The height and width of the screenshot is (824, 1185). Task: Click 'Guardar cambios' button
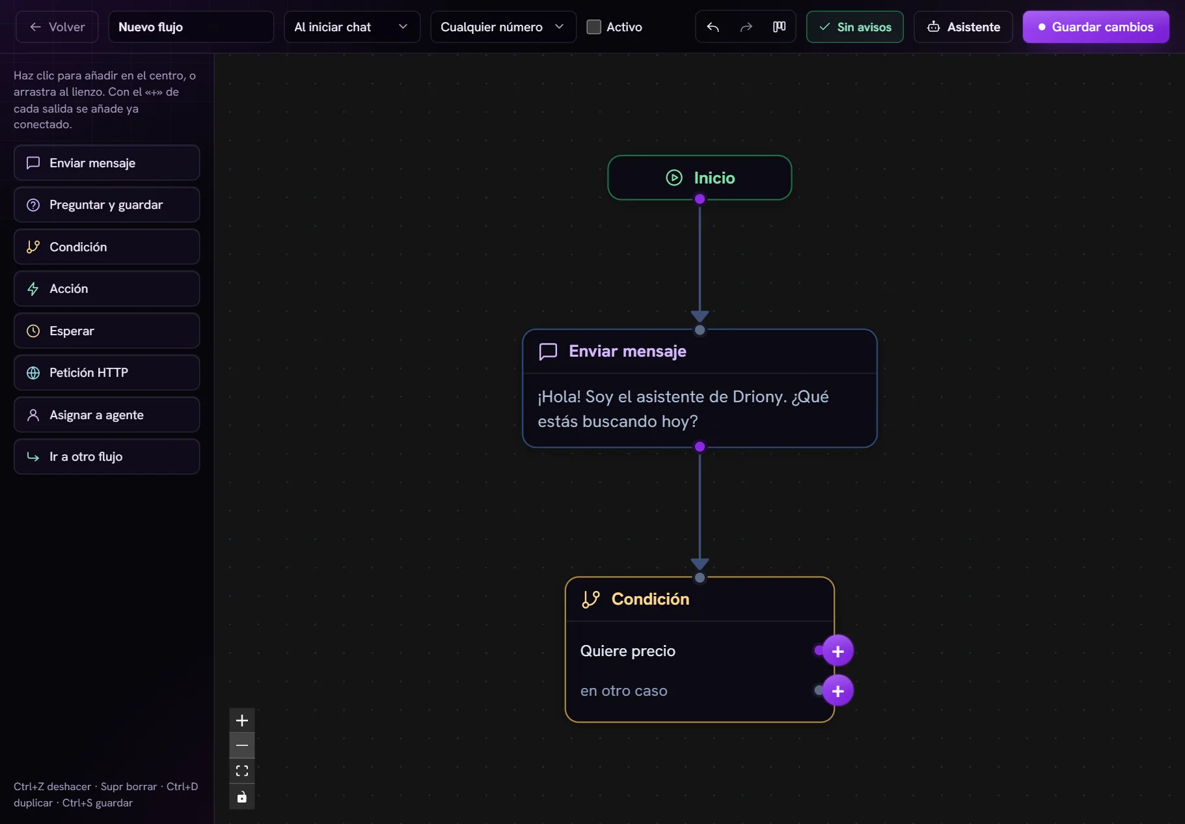tap(1096, 27)
